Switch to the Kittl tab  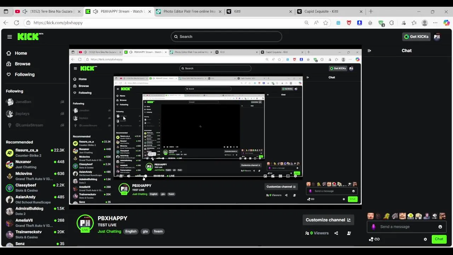point(259,11)
